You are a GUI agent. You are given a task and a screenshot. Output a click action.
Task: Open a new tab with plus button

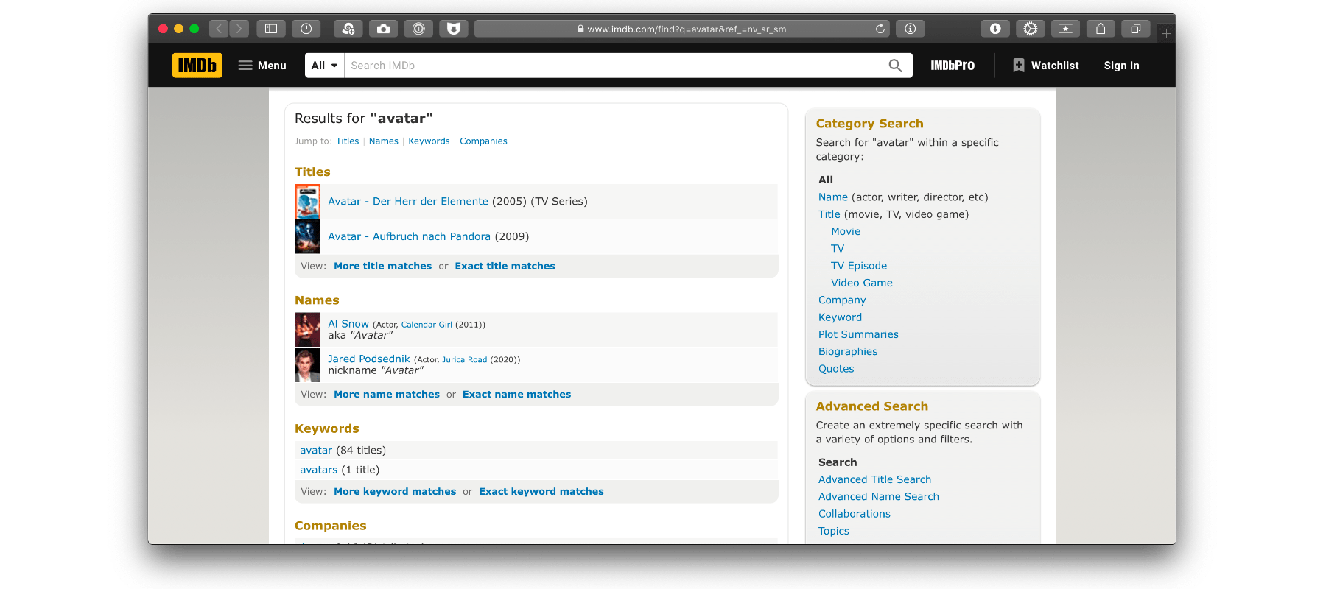(x=1166, y=33)
